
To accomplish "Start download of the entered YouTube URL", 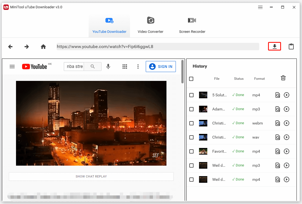I will pyautogui.click(x=274, y=46).
